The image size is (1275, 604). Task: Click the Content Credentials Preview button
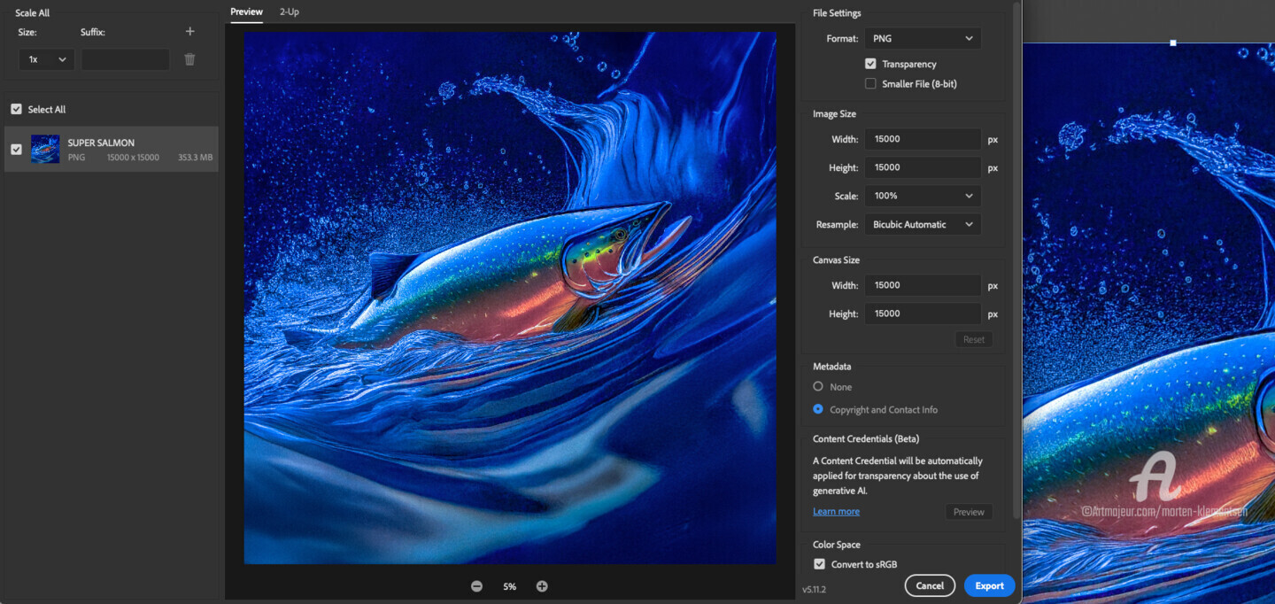[969, 512]
